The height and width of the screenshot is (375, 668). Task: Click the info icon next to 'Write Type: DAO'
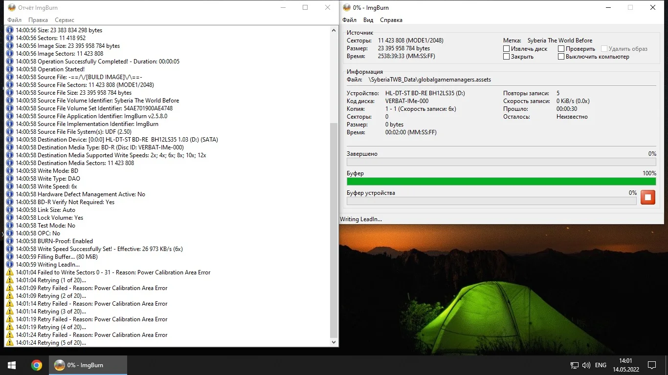coord(10,179)
